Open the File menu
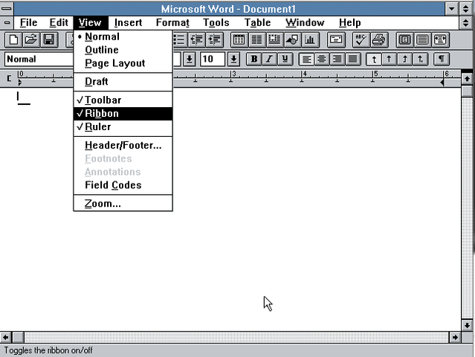The image size is (475, 357). [x=28, y=23]
